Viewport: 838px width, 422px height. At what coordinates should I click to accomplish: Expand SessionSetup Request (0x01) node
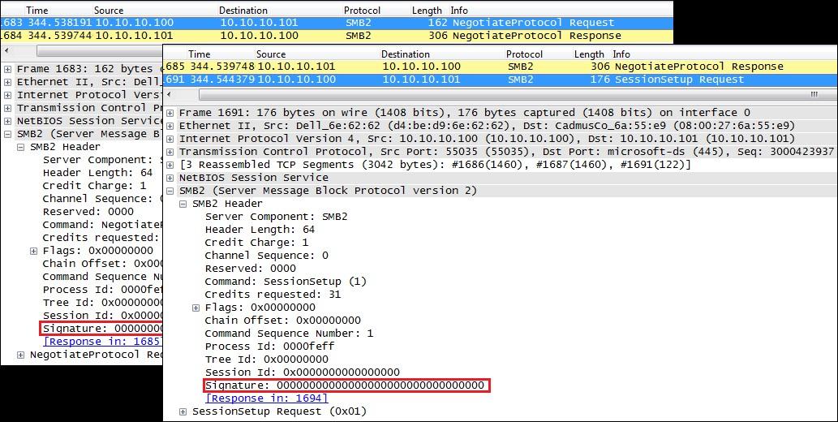click(183, 411)
